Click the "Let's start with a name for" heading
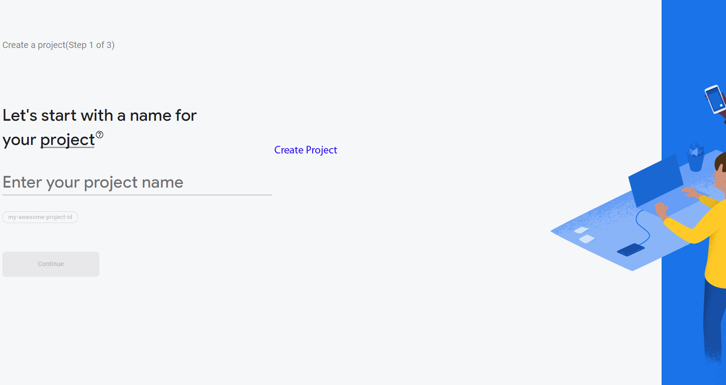The image size is (726, 385). [x=99, y=115]
